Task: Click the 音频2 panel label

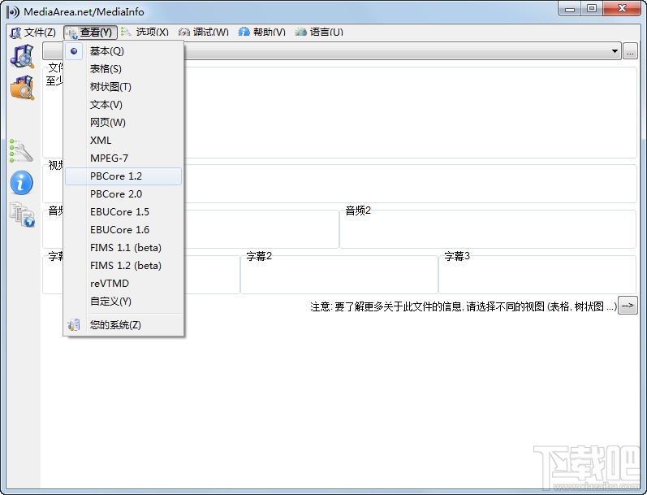Action: [358, 211]
